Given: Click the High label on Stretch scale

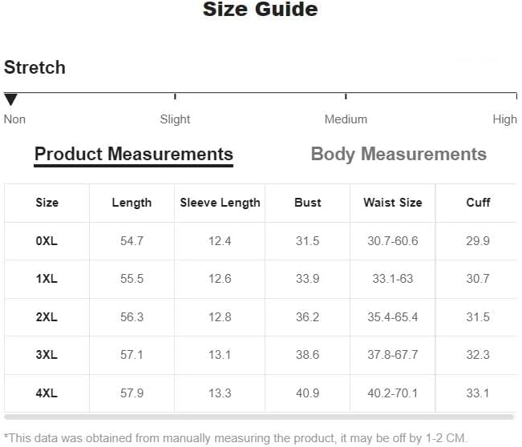Looking at the screenshot, I should (504, 119).
